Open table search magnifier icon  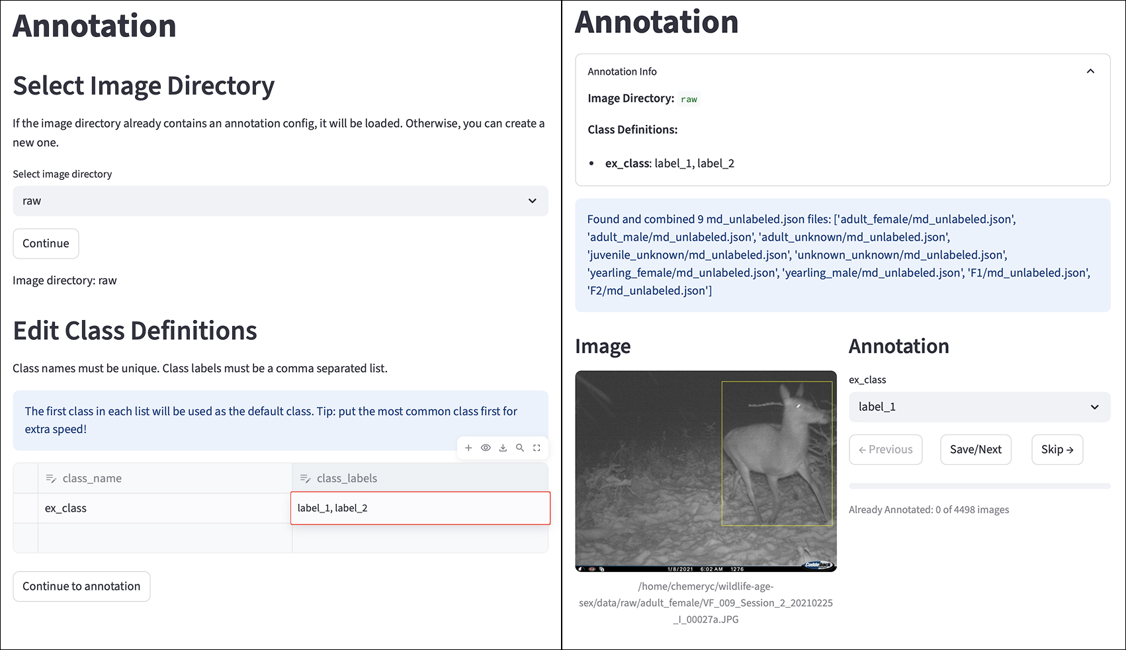520,448
